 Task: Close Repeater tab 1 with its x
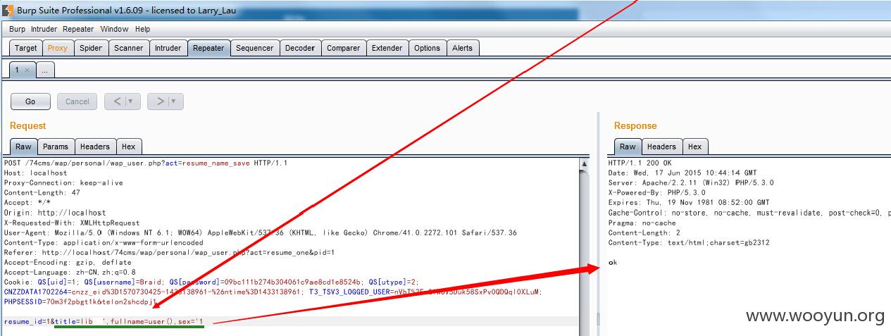pos(27,70)
